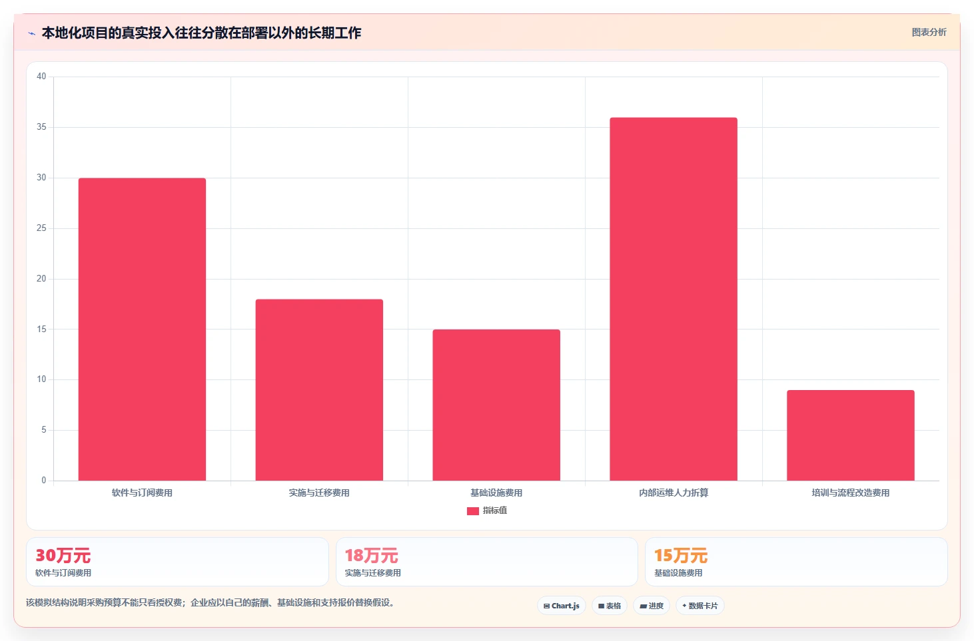Click the 内部运维人力折算 x-axis label
The width and height of the screenshot is (974, 641).
click(674, 493)
